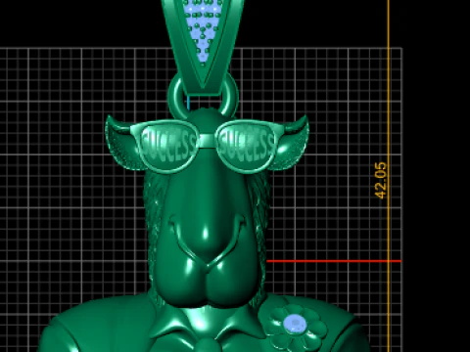Screen dimensions: 470x352
Task: Select the sunglasses nose bridge
Action: (x=207, y=141)
